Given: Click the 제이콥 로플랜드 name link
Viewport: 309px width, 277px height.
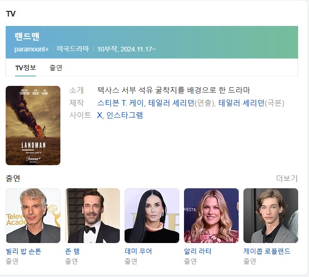Looking at the screenshot, I should click(x=267, y=252).
